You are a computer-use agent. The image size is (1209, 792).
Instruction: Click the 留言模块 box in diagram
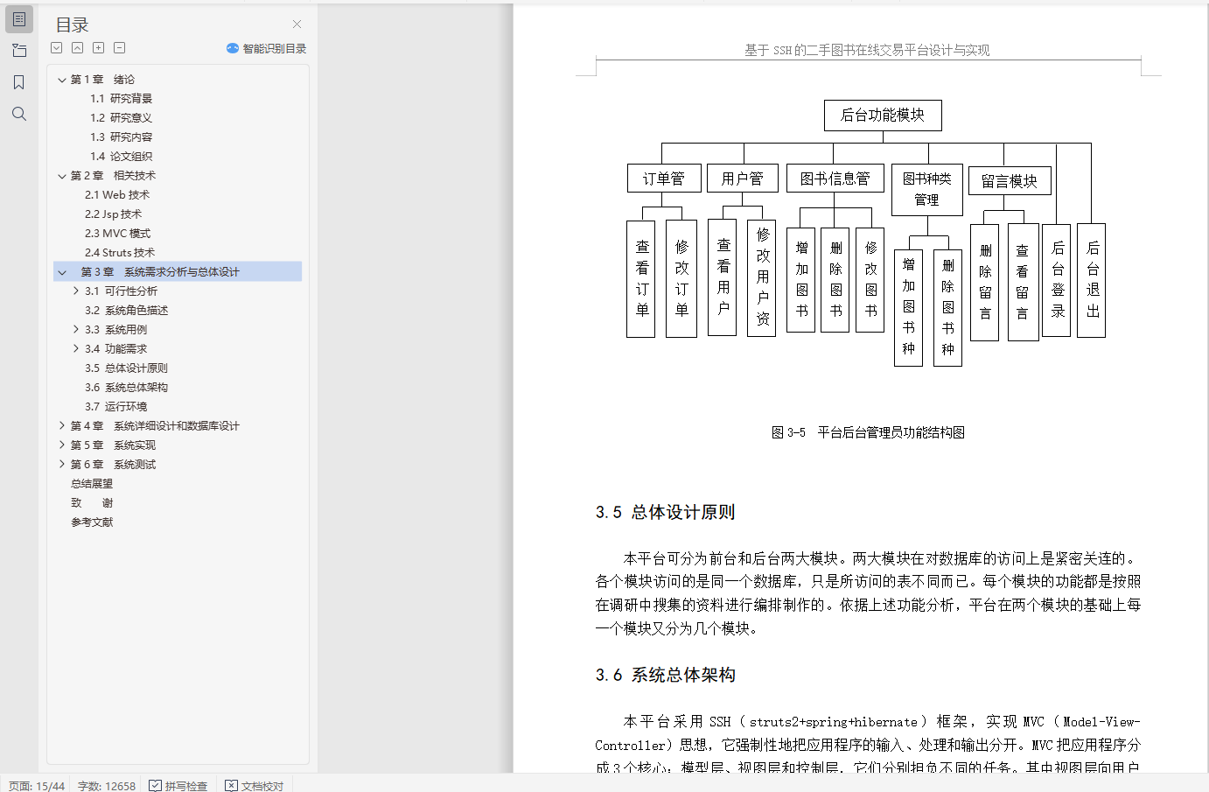pos(1010,181)
